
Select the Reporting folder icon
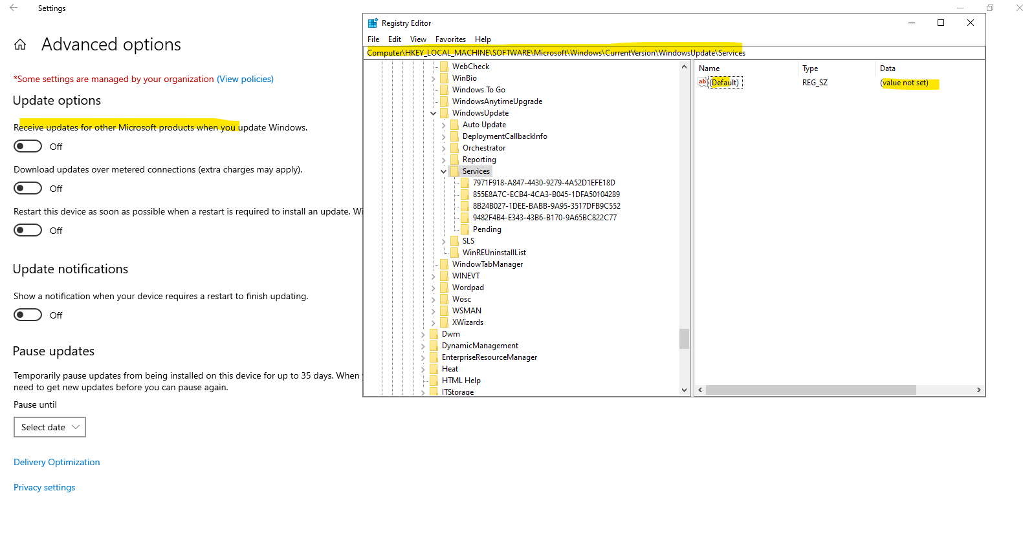pos(454,160)
